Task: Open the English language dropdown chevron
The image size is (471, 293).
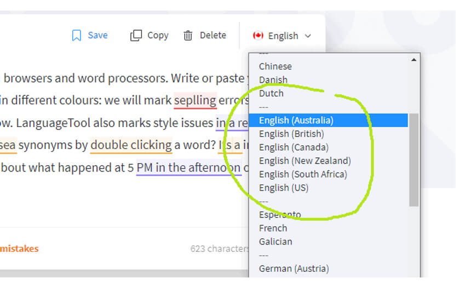Action: tap(308, 36)
